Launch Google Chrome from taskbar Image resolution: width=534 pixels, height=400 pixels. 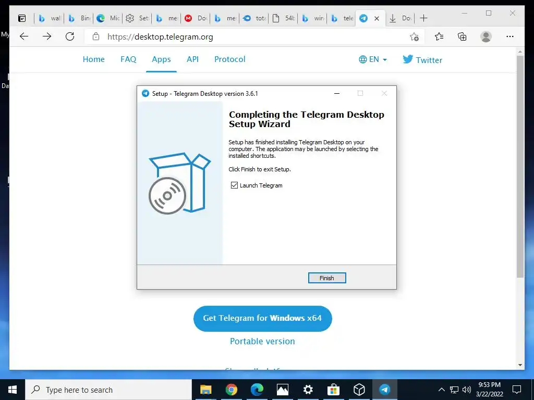point(231,390)
